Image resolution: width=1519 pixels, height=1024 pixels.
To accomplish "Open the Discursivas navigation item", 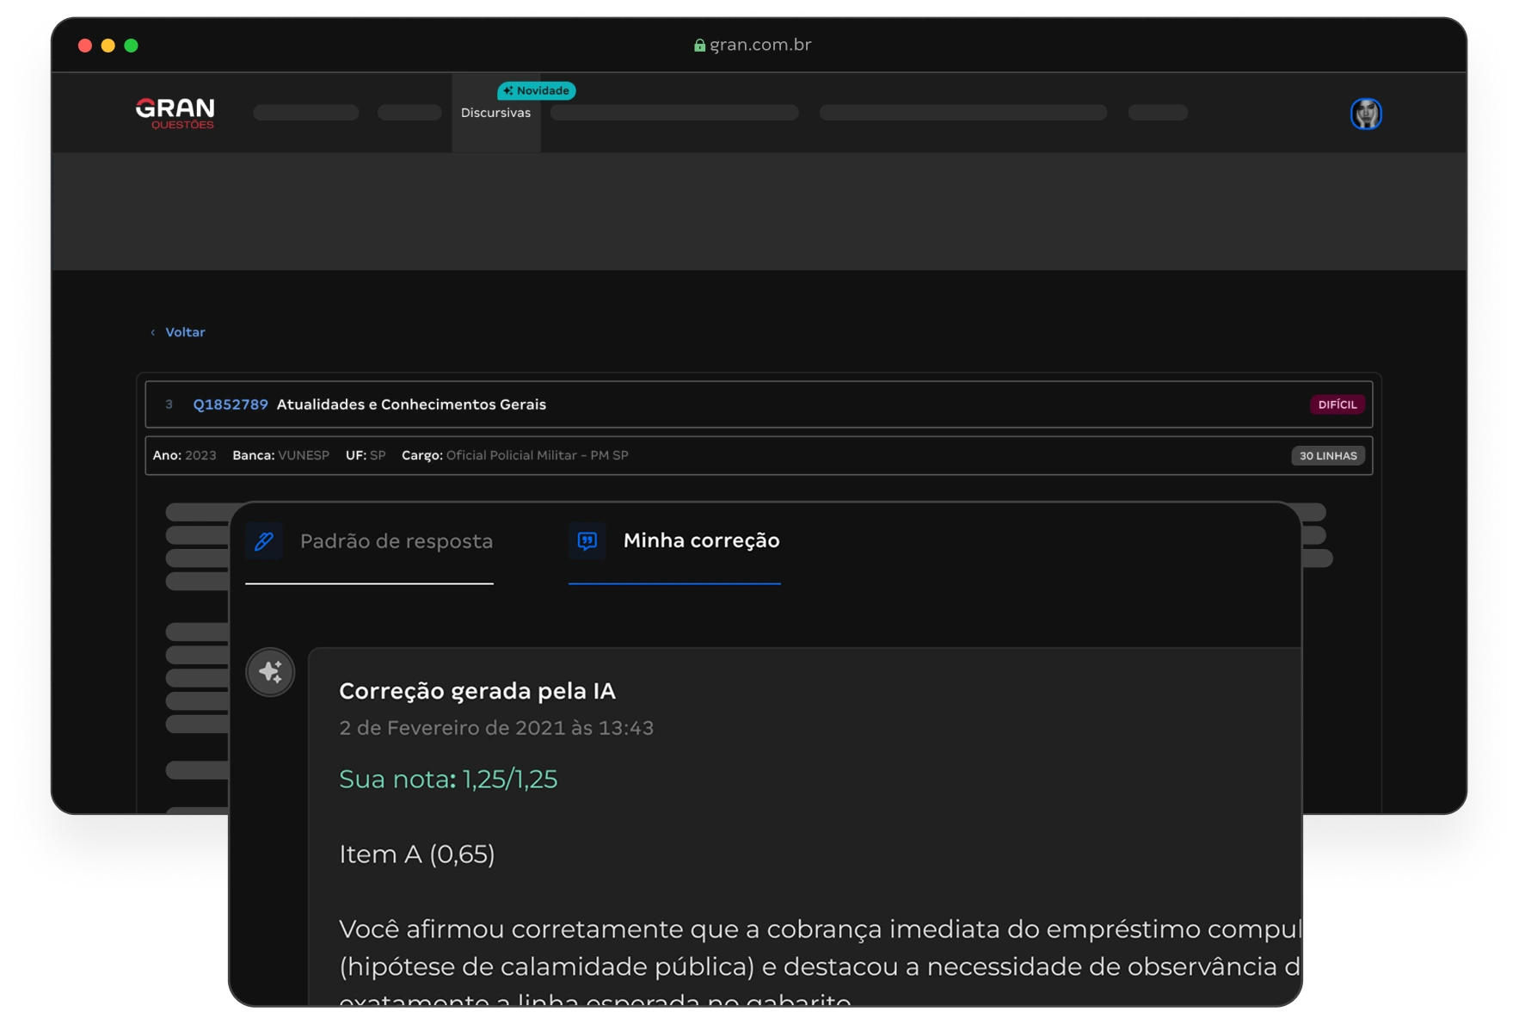I will click(x=496, y=113).
